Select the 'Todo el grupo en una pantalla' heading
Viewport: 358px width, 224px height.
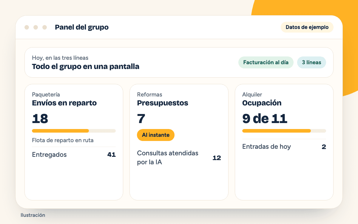click(86, 66)
